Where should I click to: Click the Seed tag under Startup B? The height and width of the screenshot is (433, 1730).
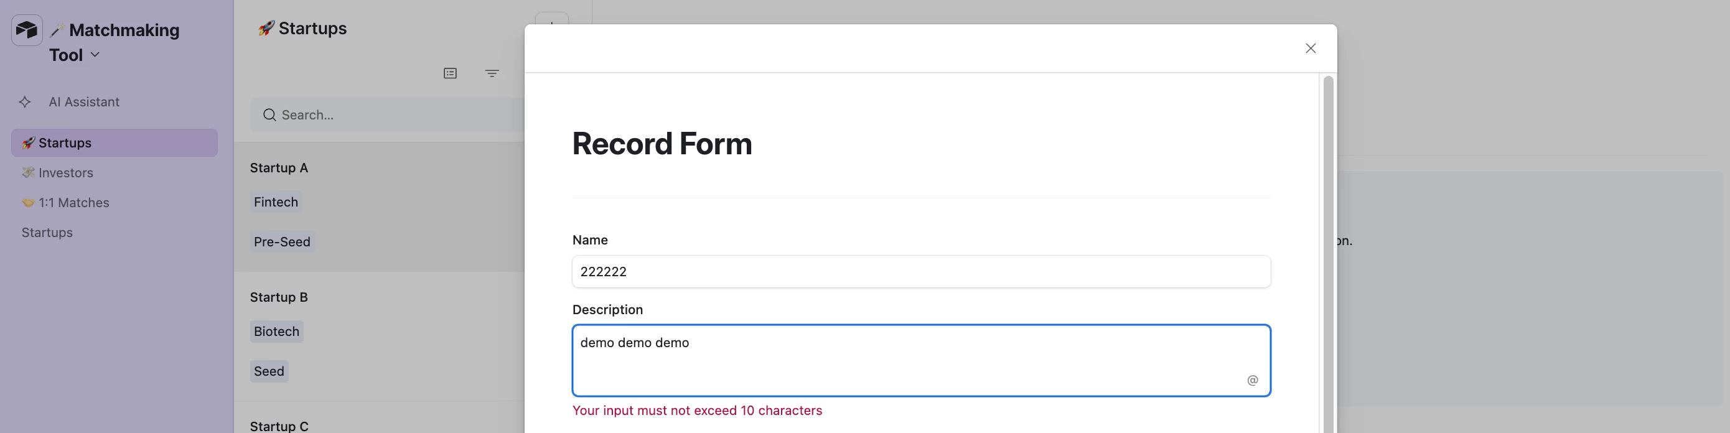coord(269,371)
